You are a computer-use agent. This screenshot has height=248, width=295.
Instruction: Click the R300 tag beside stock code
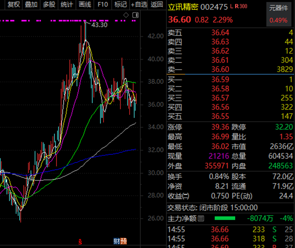pos(241,6)
